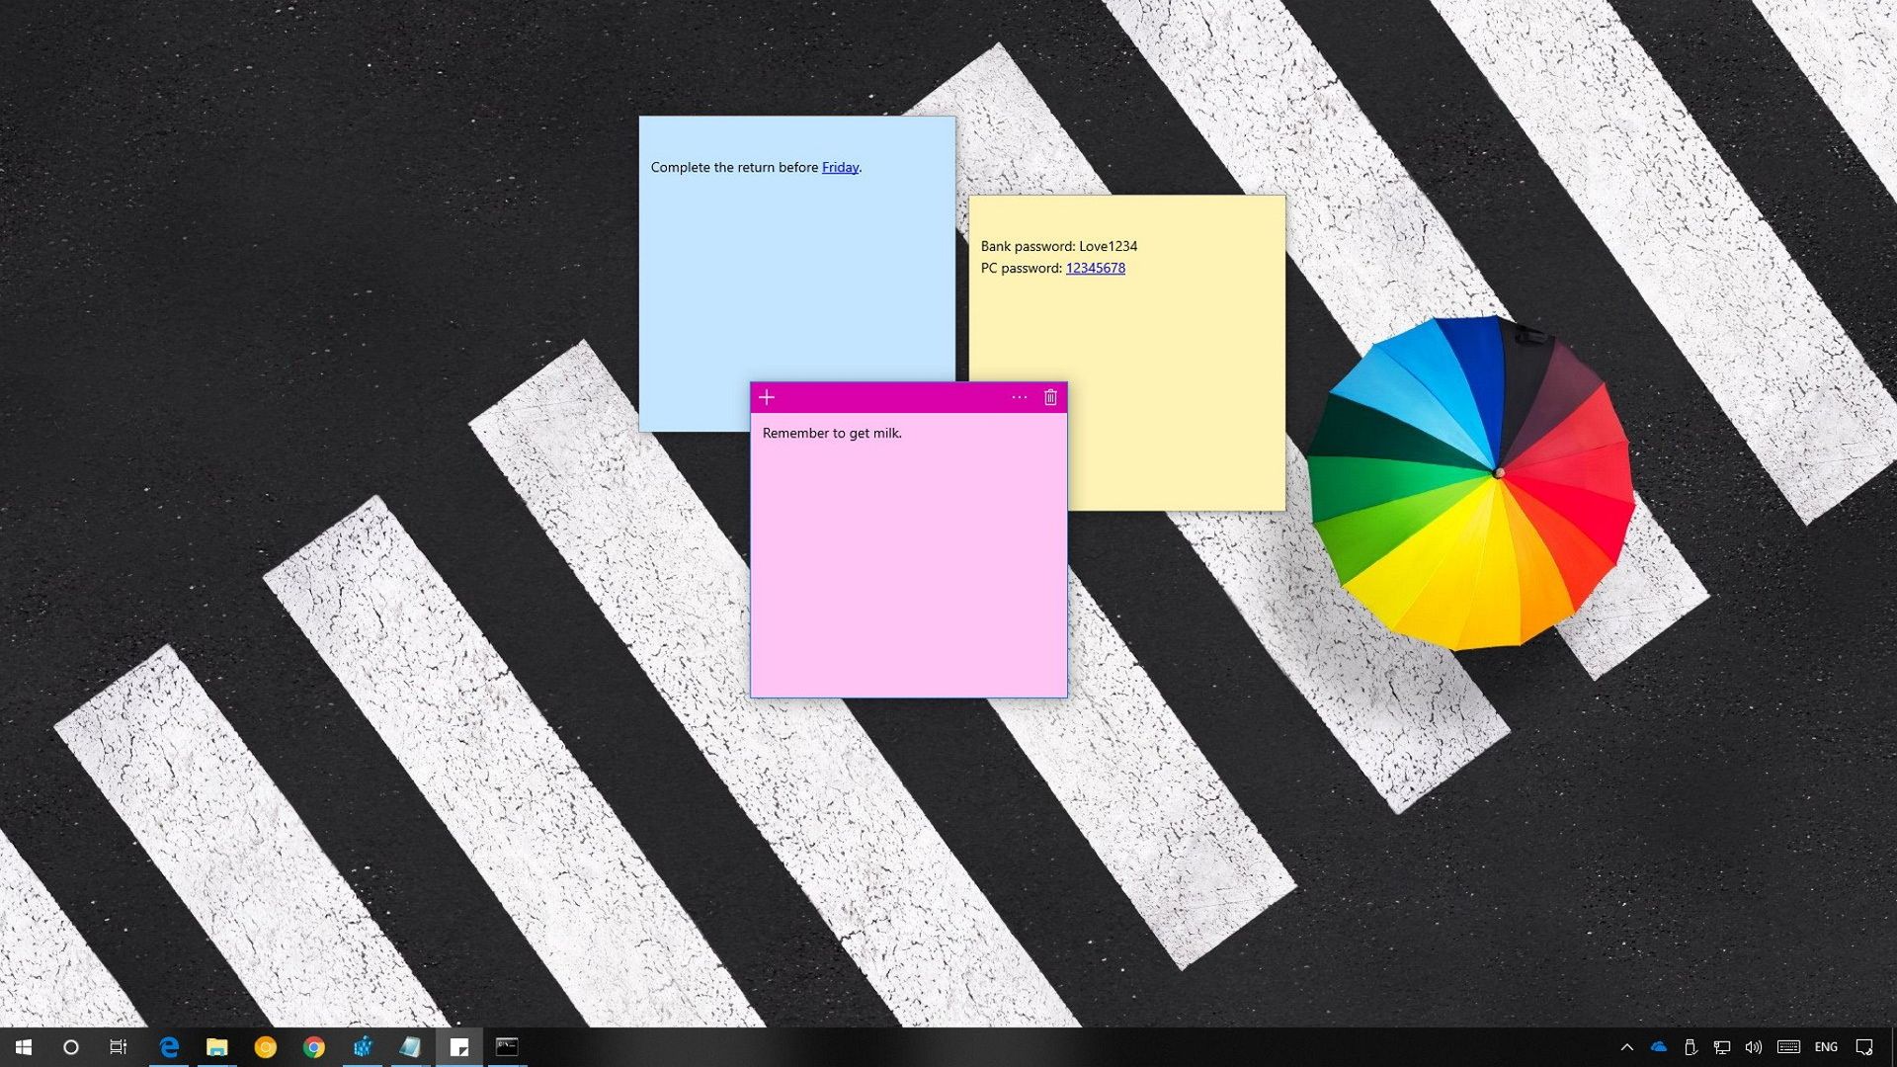Open OneDrive from the system tray
The height and width of the screenshot is (1067, 1897).
tap(1658, 1047)
